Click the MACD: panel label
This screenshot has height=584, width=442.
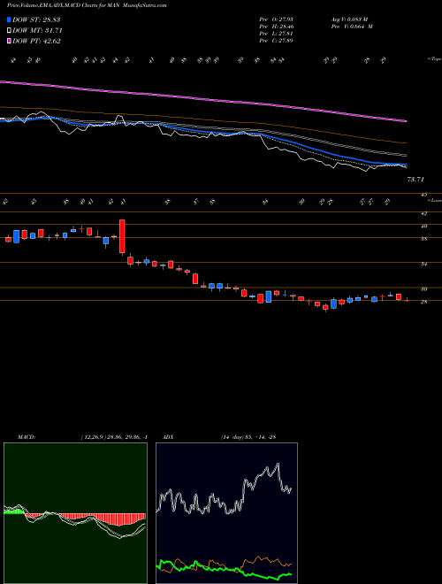click(27, 437)
